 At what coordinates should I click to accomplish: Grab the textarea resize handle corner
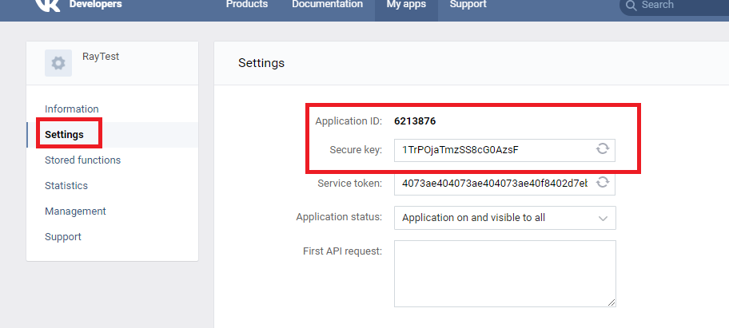(x=611, y=302)
